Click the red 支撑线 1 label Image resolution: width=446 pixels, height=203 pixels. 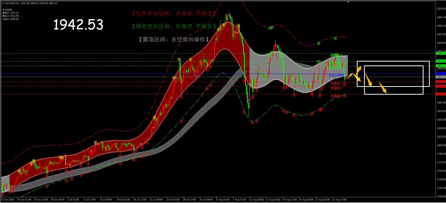pyautogui.click(x=336, y=84)
